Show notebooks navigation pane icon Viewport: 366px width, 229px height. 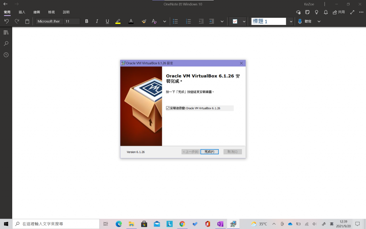[x=6, y=33]
